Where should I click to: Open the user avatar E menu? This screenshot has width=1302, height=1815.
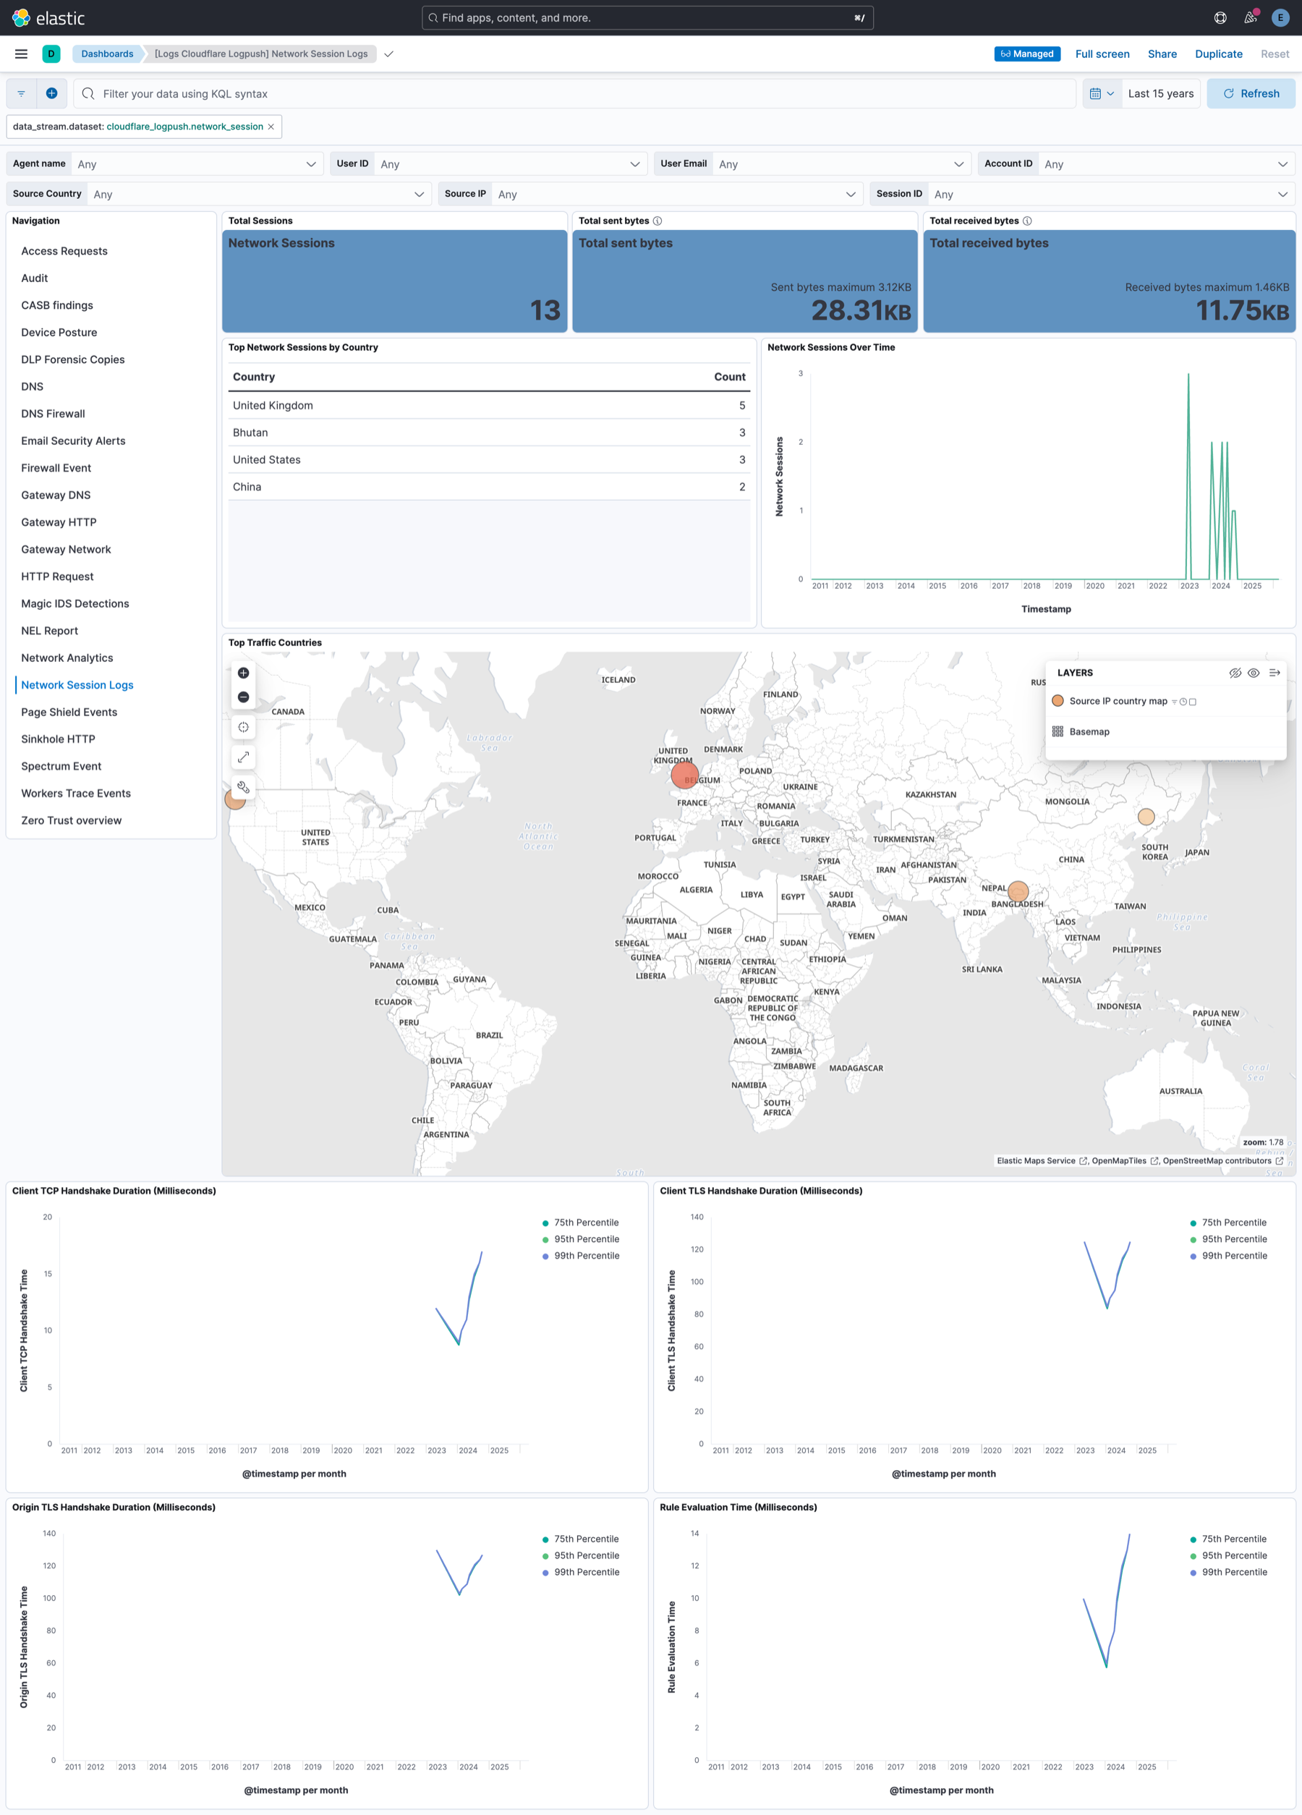tap(1280, 17)
